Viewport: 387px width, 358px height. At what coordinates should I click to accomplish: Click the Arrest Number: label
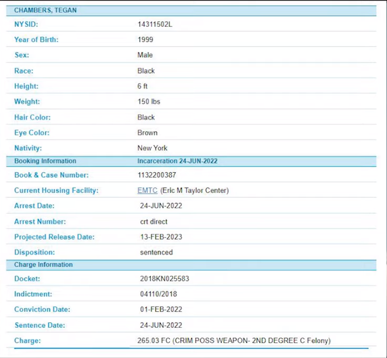[40, 222]
